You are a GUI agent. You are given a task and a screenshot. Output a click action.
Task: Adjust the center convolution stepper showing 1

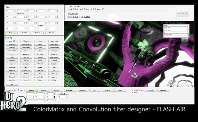tap(44, 97)
